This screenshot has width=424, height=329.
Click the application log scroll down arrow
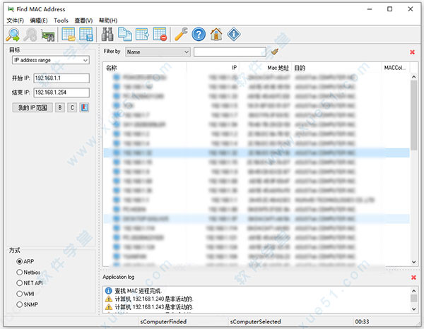coord(413,309)
